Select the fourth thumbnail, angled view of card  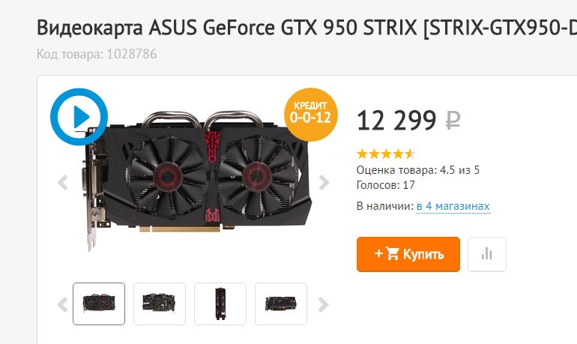[x=281, y=304]
